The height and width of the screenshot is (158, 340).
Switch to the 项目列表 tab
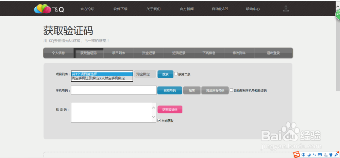click(119, 53)
